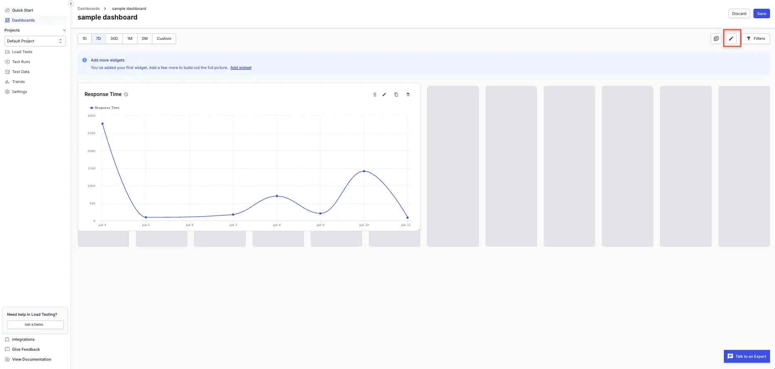Open the Default Project dropdown
Viewport: 775px width, 369px height.
point(35,41)
